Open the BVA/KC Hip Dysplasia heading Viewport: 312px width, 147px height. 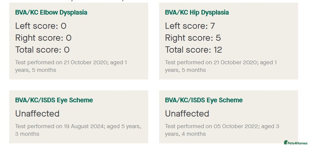197,12
